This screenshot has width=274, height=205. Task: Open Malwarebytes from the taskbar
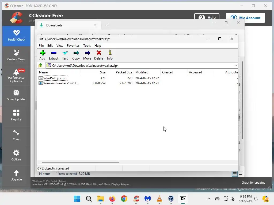148,199
